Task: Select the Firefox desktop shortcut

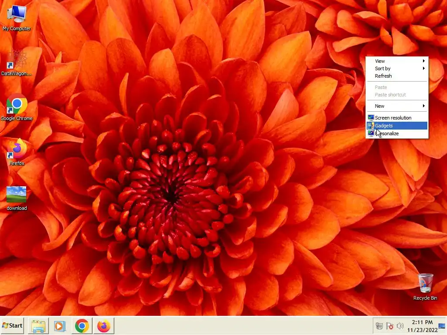Action: tap(17, 152)
